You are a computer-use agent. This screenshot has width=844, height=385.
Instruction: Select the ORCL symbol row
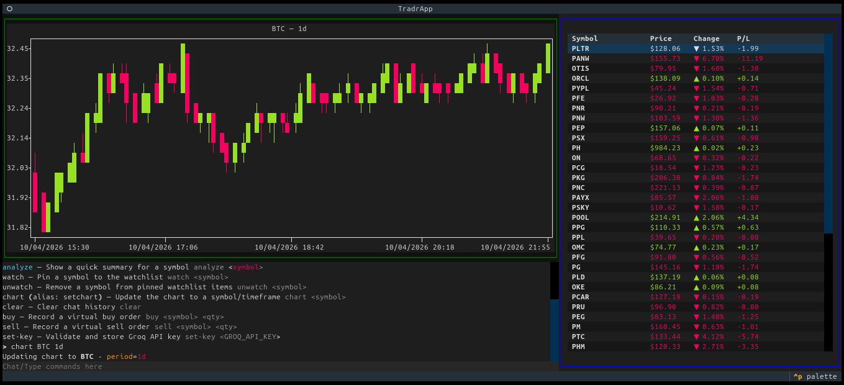(x=696, y=78)
